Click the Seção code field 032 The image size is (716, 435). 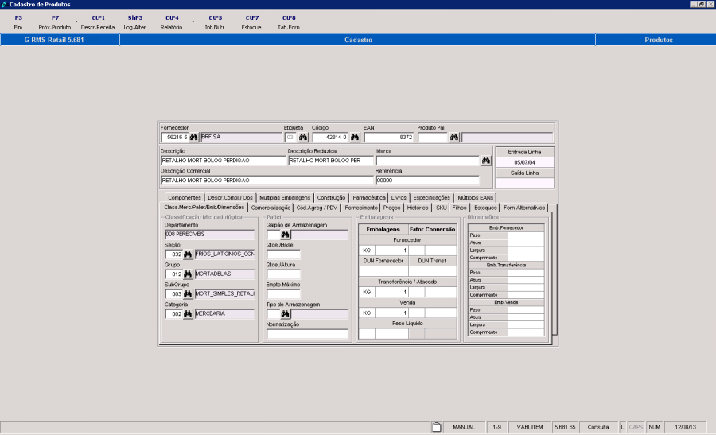click(x=173, y=254)
